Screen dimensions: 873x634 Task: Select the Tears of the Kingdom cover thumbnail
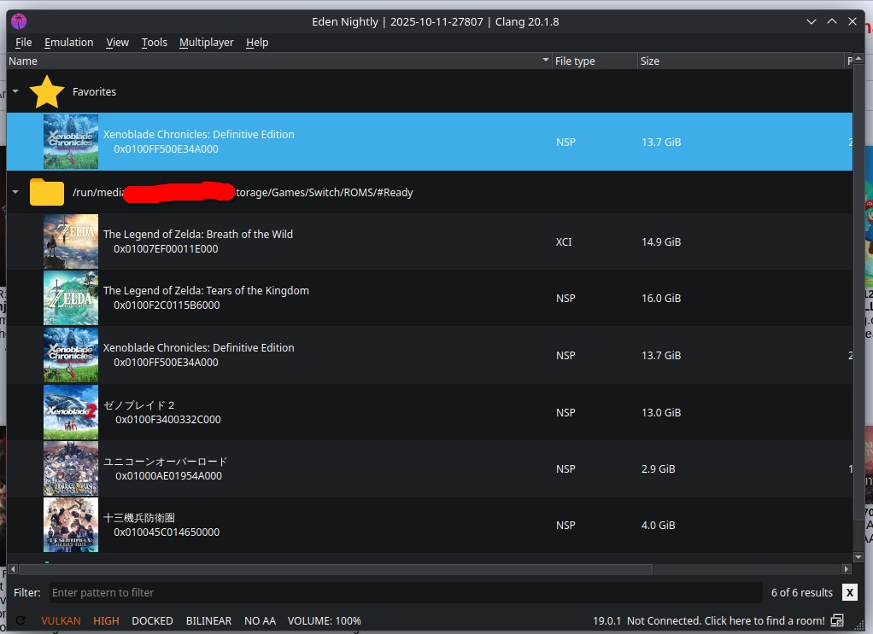(x=71, y=298)
